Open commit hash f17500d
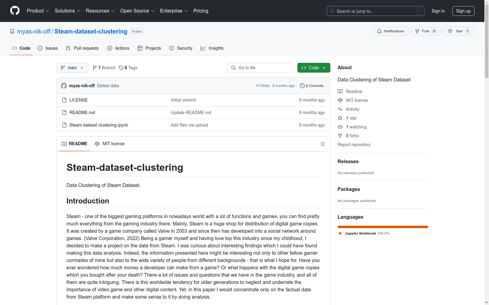This screenshot has width=489, height=305. coord(263,86)
